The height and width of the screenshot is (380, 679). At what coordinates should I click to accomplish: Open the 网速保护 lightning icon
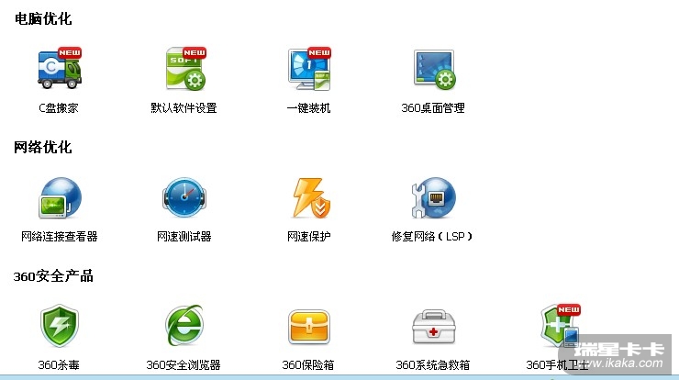tap(310, 197)
